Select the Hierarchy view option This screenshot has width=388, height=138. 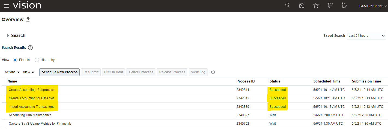coord(37,60)
